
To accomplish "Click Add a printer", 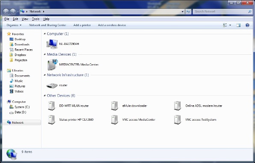I will (x=82, y=25).
